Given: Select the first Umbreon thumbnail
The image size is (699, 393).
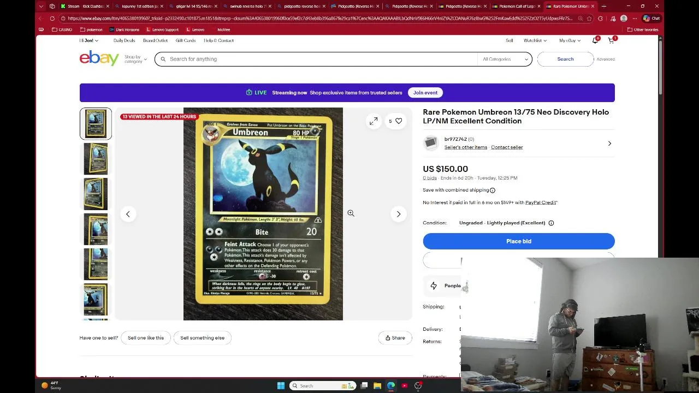Looking at the screenshot, I should point(96,124).
